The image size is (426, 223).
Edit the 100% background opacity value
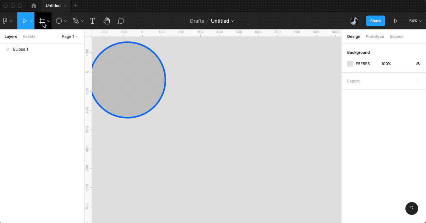[386, 64]
